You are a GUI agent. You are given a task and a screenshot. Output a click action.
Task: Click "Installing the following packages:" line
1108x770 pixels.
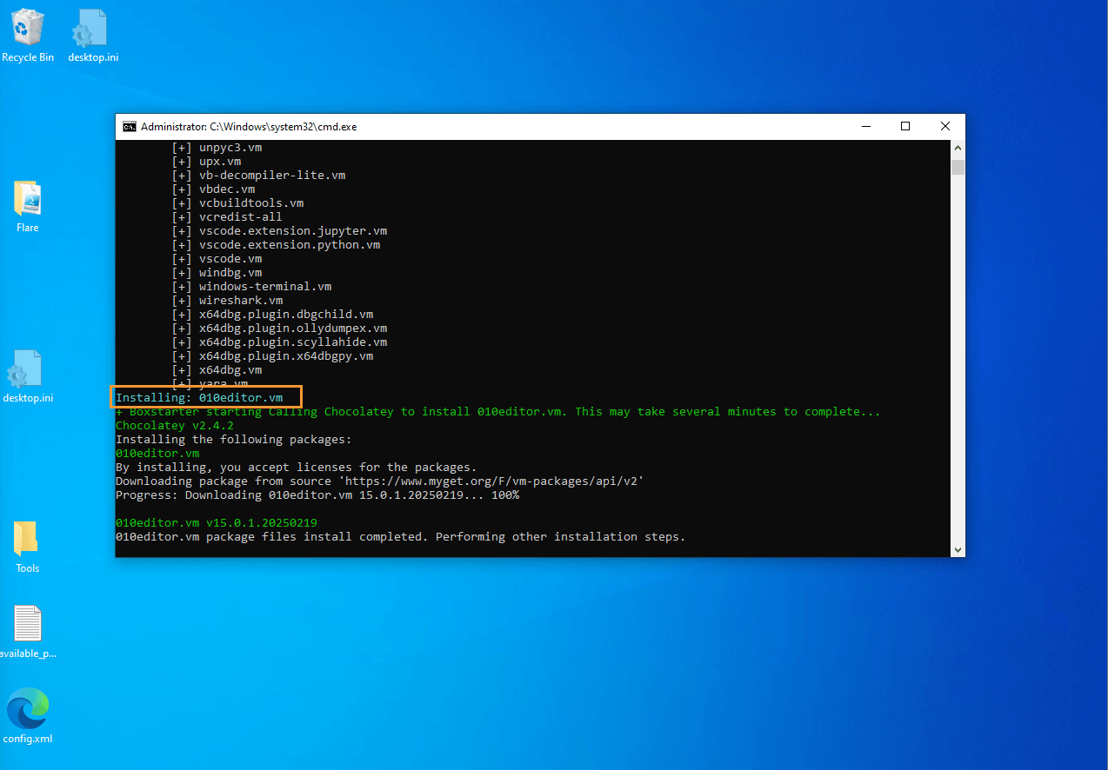[234, 440]
